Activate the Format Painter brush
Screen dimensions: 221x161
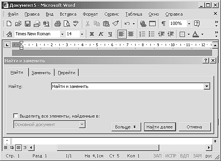pos(116,24)
